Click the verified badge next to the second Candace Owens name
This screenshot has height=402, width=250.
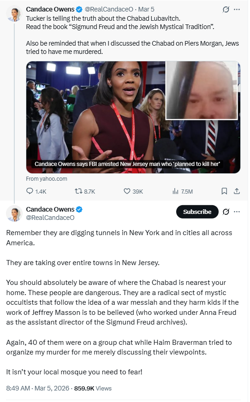tap(79, 209)
